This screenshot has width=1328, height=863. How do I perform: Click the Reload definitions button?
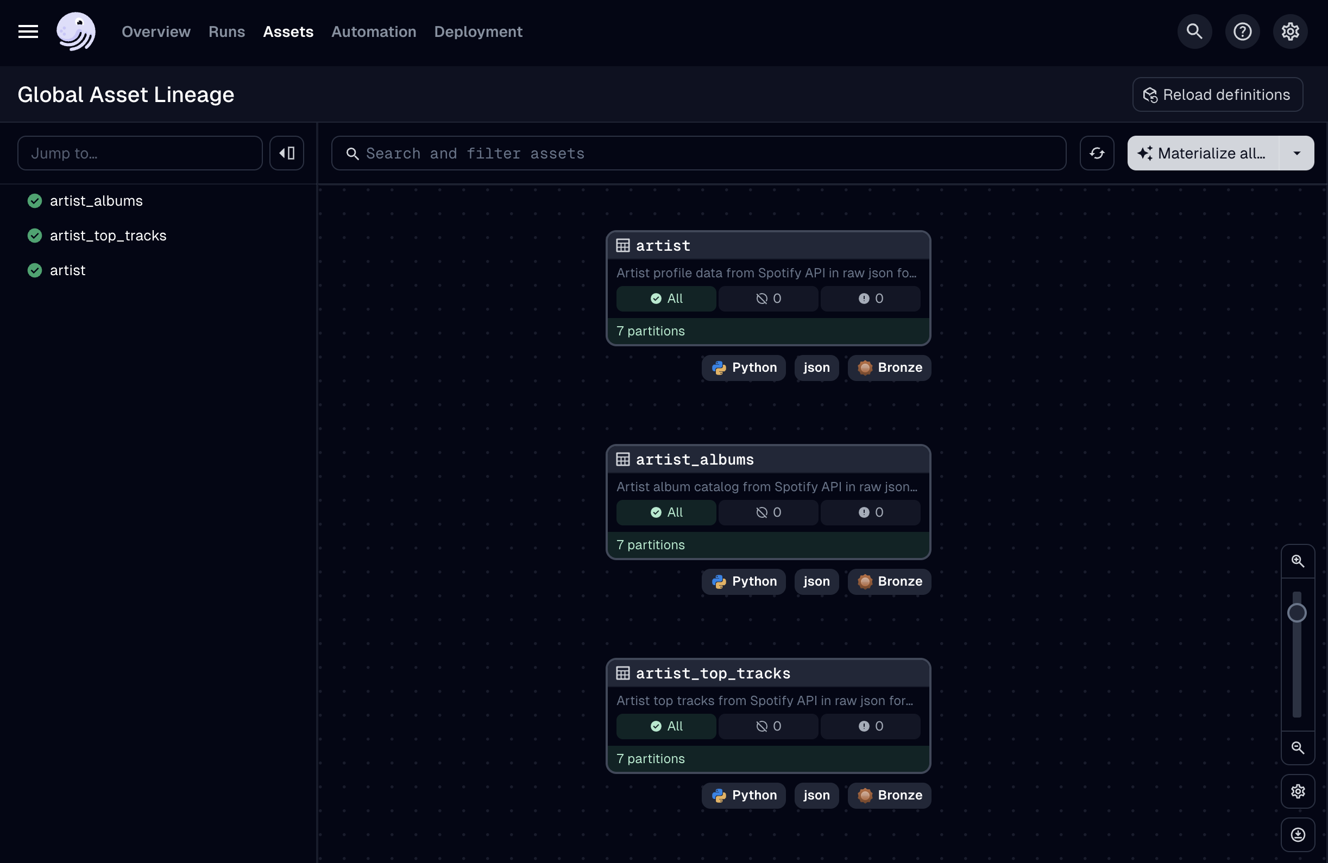pyautogui.click(x=1218, y=95)
